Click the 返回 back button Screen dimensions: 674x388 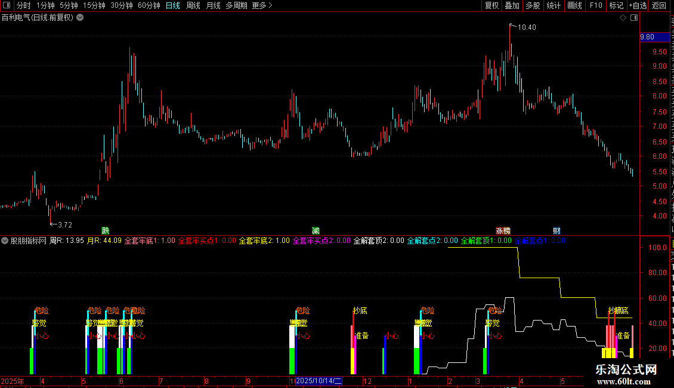pyautogui.click(x=659, y=5)
